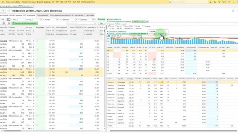This screenshot has width=238, height=134.
Task: Click the Цена Постав legend entry
Action: 135,36
